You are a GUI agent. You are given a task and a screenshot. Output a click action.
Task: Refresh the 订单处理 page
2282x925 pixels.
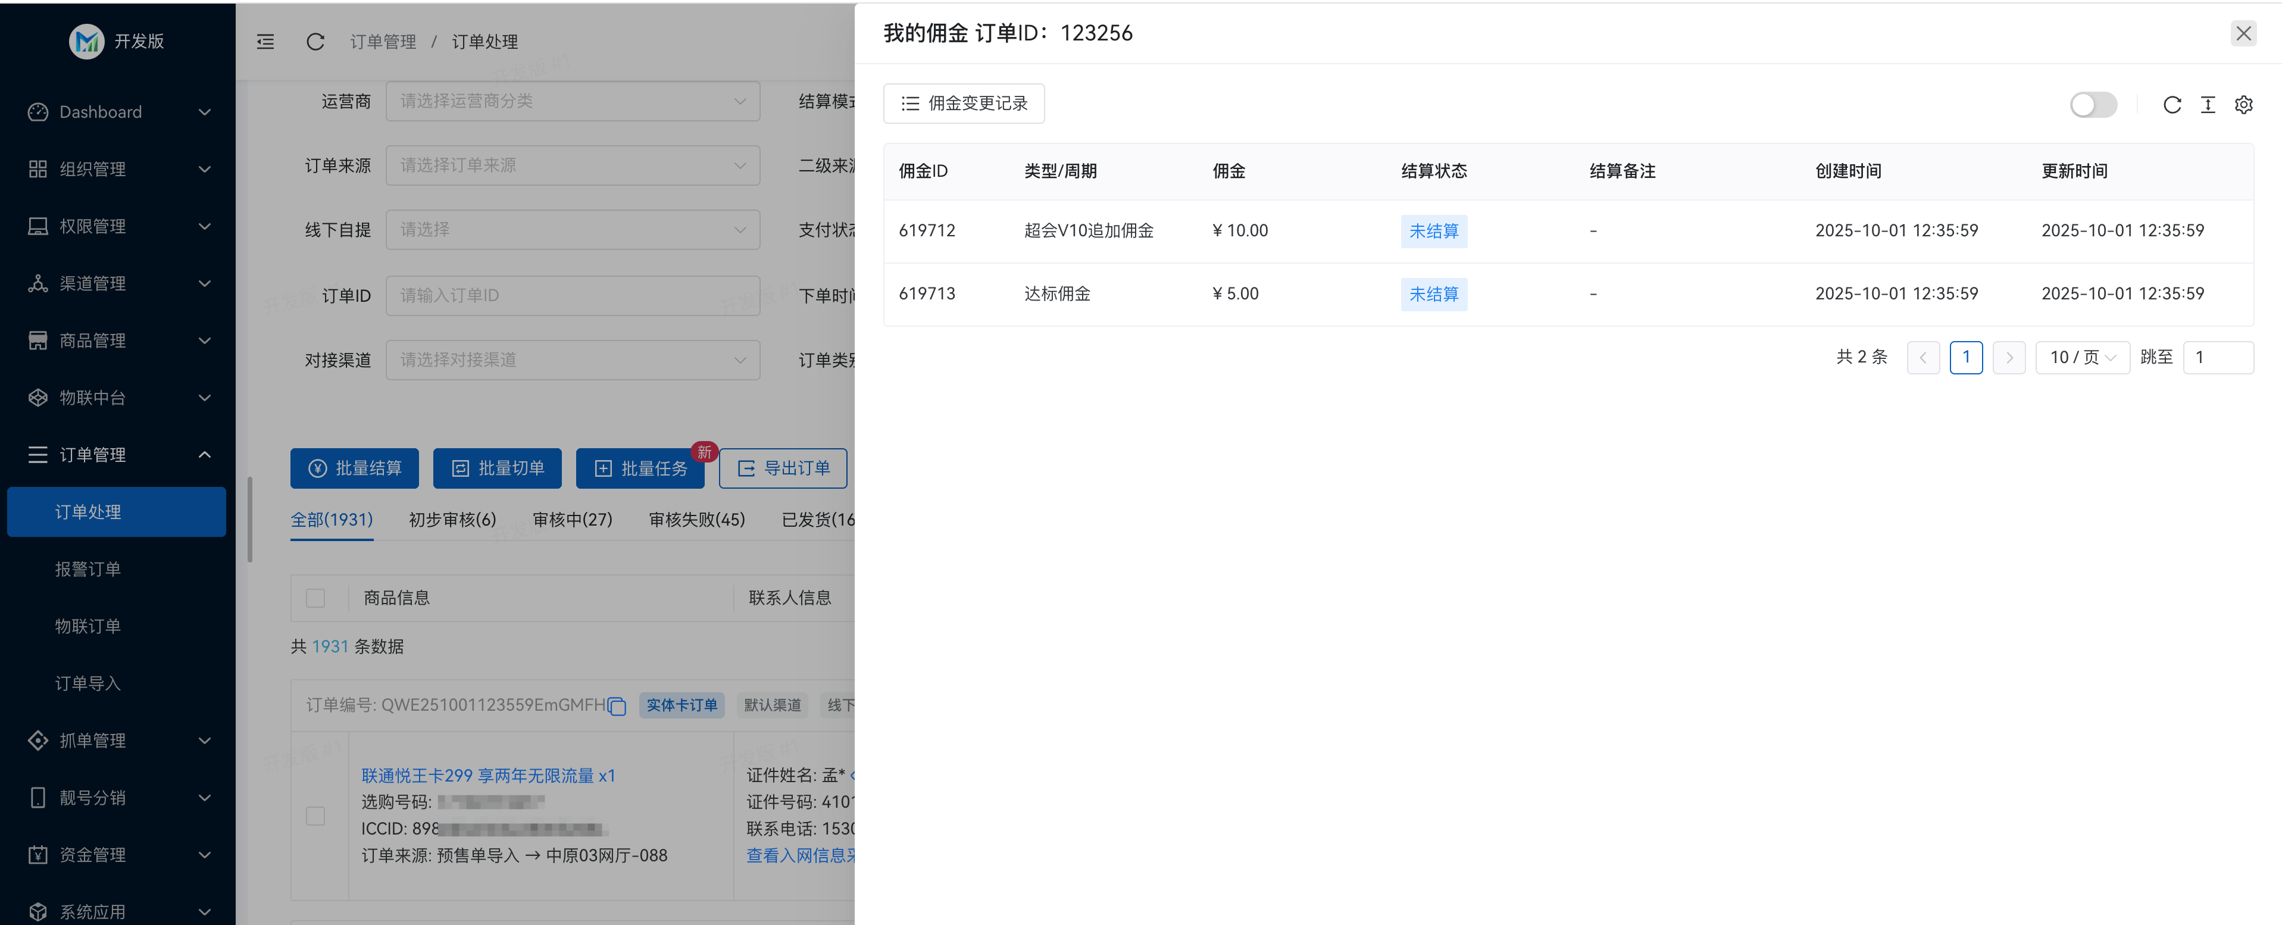coord(314,40)
